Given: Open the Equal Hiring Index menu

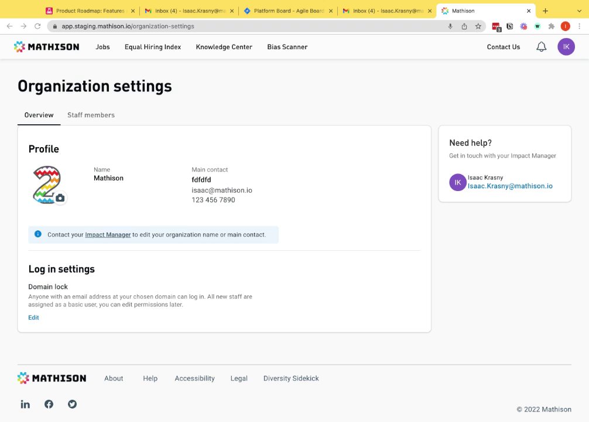Looking at the screenshot, I should 153,47.
